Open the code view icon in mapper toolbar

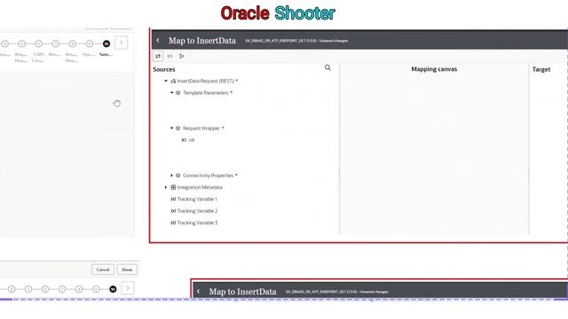pos(170,56)
